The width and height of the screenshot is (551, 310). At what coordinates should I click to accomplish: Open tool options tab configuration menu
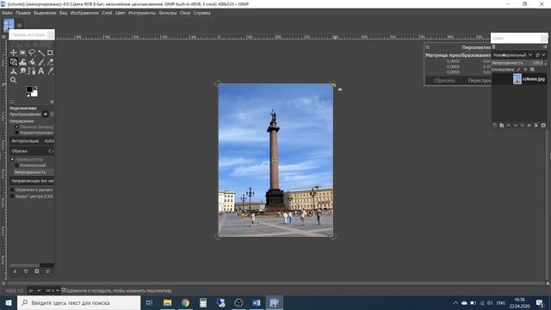pyautogui.click(x=52, y=102)
